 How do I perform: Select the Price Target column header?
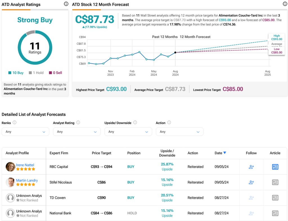[102, 153]
